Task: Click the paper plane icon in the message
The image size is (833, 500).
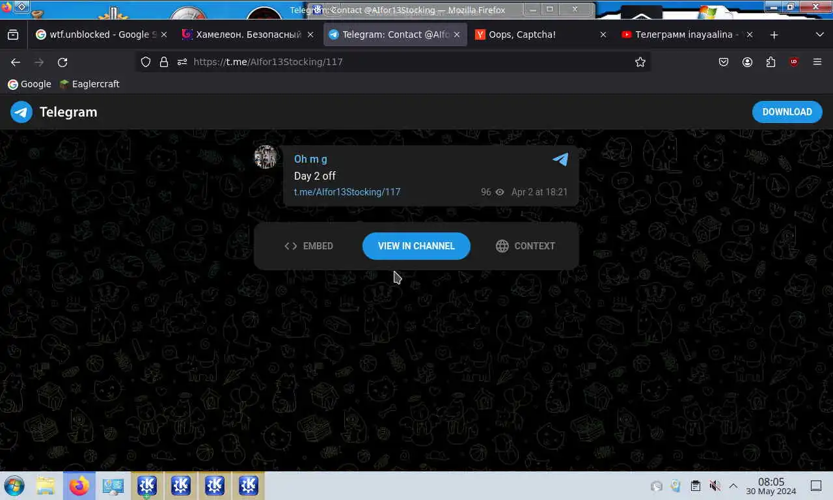Action: point(560,159)
